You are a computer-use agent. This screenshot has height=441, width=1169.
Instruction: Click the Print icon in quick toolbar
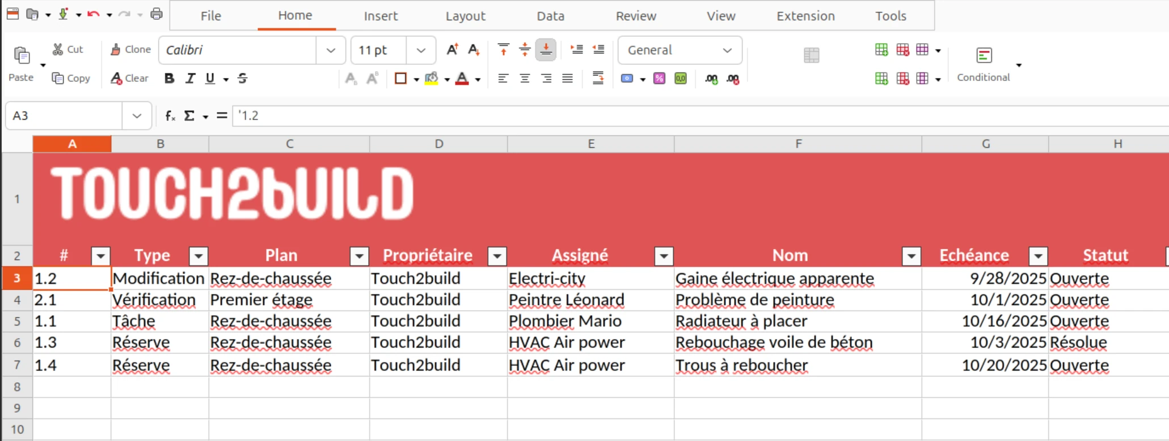point(157,14)
